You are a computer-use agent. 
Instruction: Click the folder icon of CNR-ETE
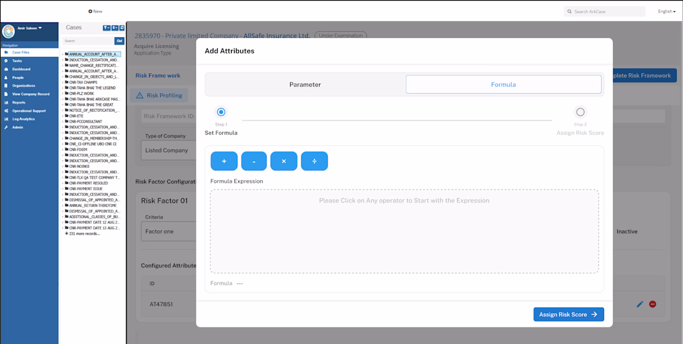tap(66, 116)
